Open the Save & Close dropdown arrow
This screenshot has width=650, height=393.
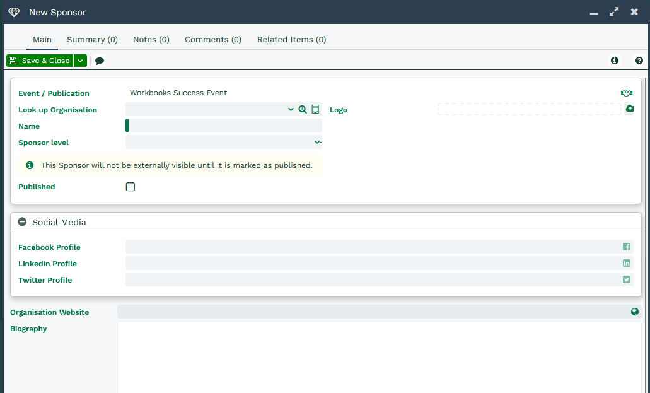tap(80, 61)
